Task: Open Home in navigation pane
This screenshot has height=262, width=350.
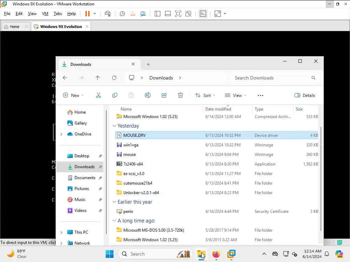Action: (77, 112)
